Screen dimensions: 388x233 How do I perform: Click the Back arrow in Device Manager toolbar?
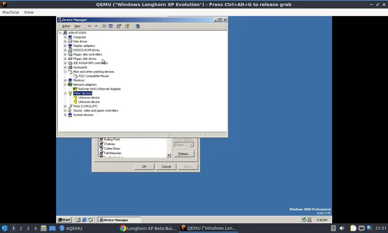click(x=90, y=26)
